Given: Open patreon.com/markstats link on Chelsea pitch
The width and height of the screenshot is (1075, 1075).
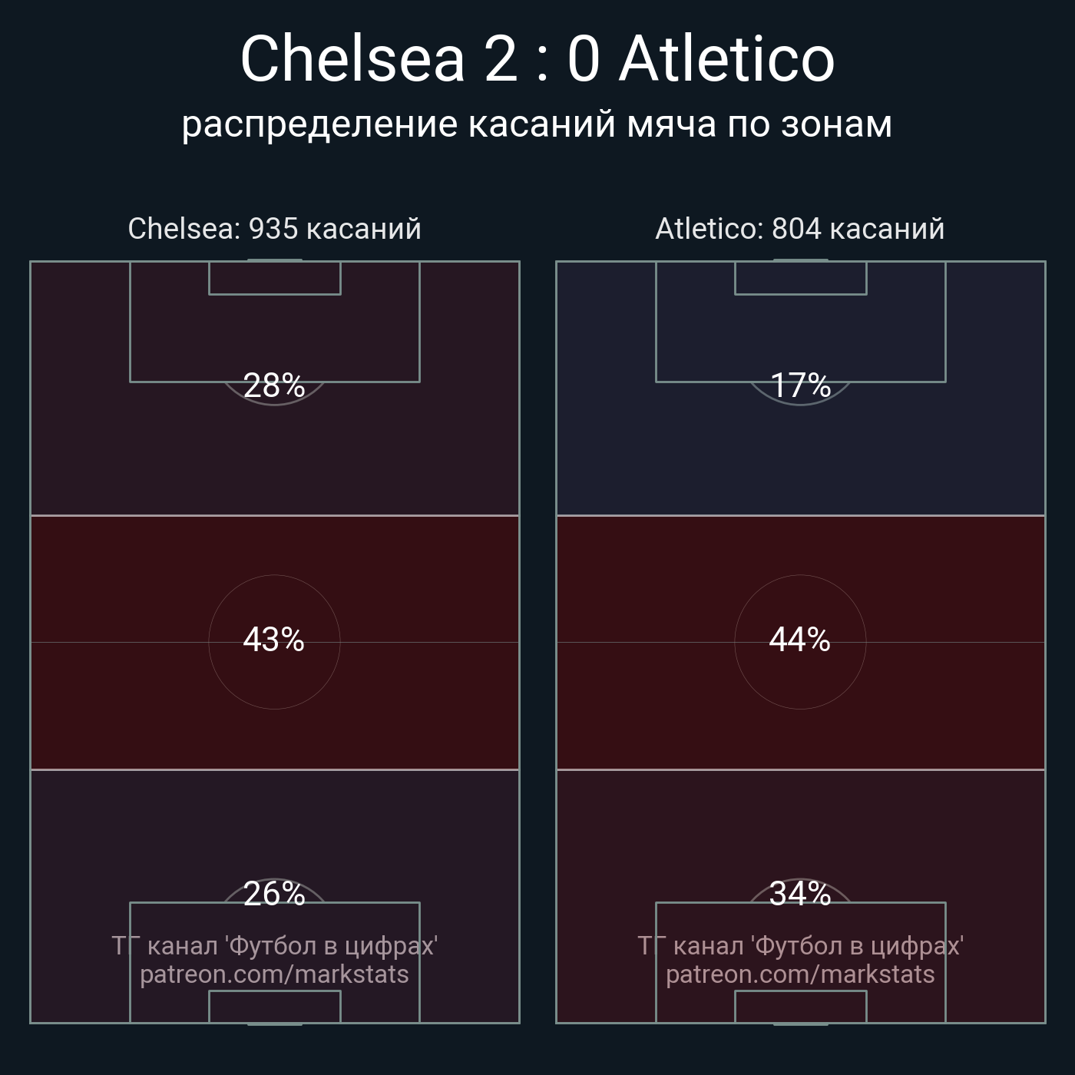Looking at the screenshot, I should coord(274,974).
